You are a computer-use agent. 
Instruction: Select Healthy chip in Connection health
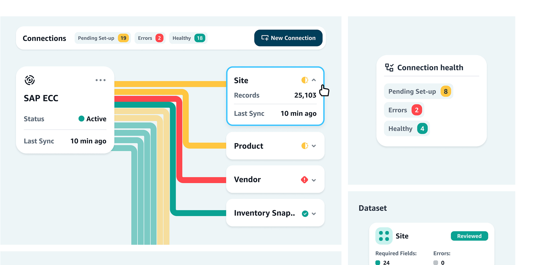click(x=407, y=129)
